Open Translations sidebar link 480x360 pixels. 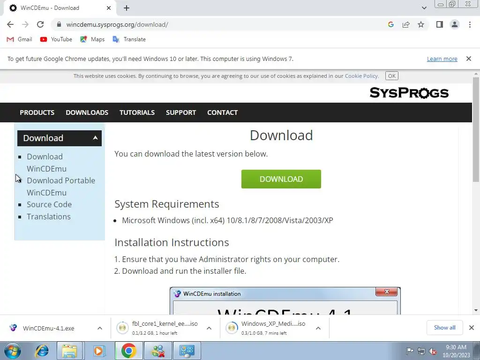click(49, 217)
